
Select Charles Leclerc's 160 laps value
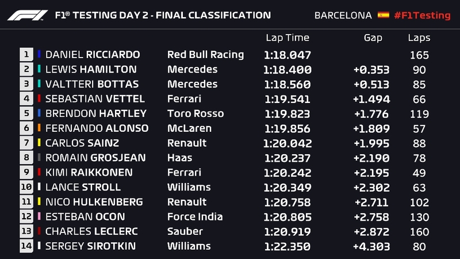pyautogui.click(x=419, y=231)
